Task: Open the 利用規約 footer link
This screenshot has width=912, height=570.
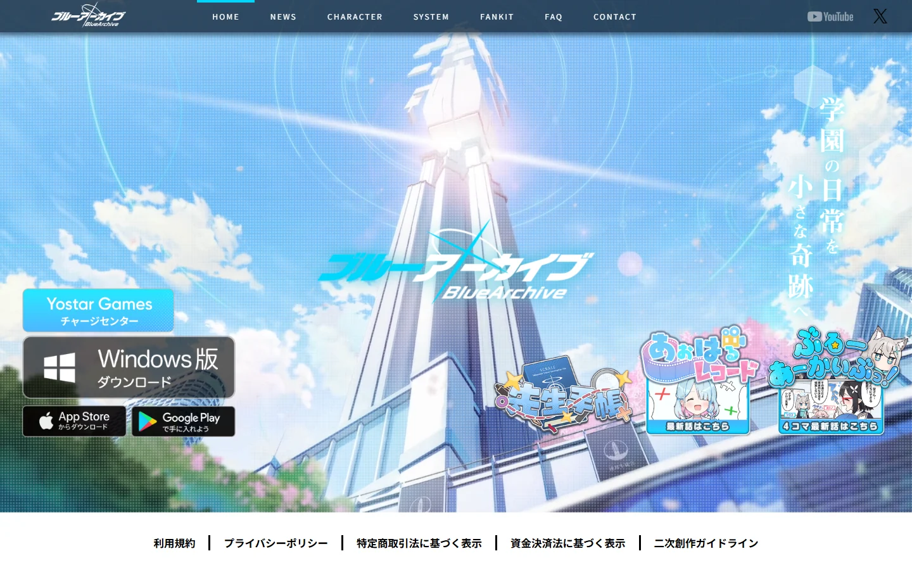Action: point(174,543)
